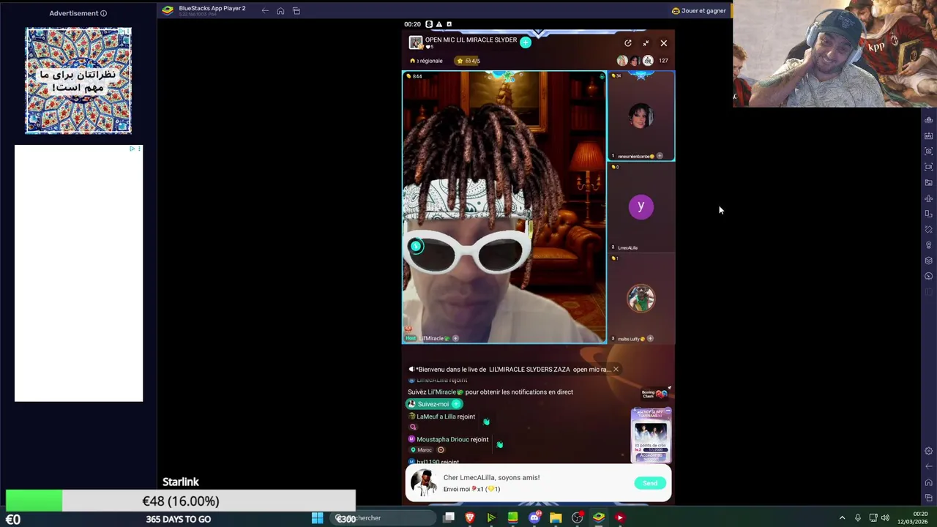The width and height of the screenshot is (937, 527).
Task: Open the régionale ranking badge
Action: pyautogui.click(x=427, y=61)
